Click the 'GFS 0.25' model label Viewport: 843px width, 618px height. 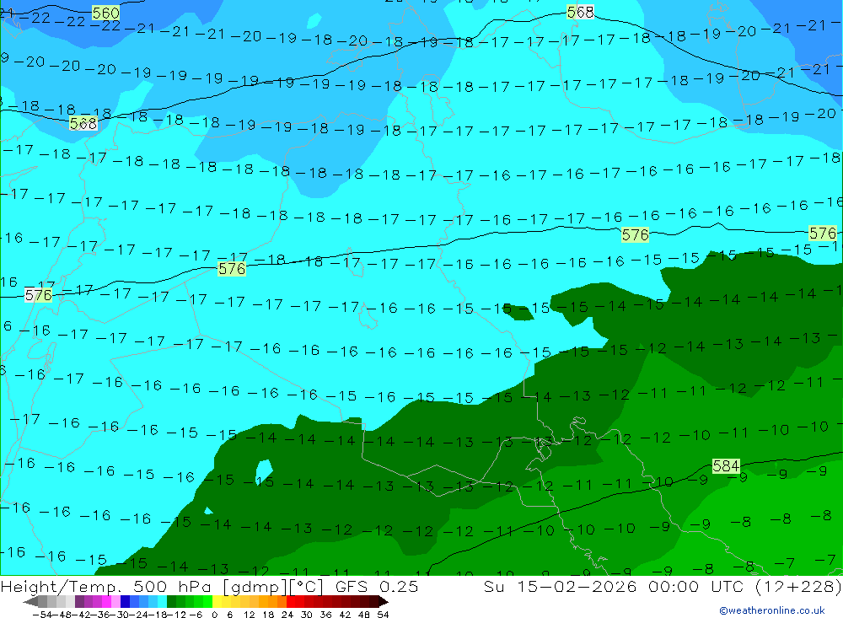(x=376, y=586)
